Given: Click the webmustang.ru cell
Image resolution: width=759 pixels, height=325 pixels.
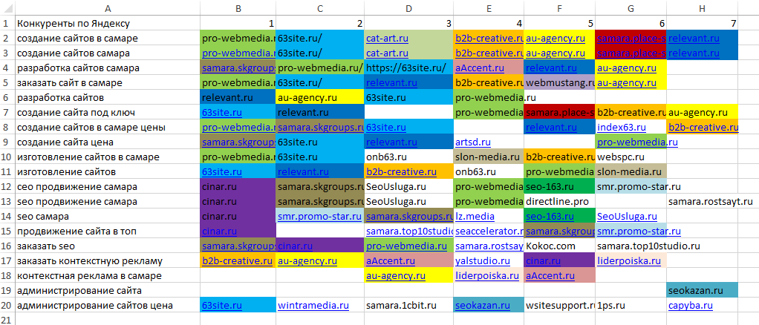Looking at the screenshot, I should pyautogui.click(x=559, y=82).
